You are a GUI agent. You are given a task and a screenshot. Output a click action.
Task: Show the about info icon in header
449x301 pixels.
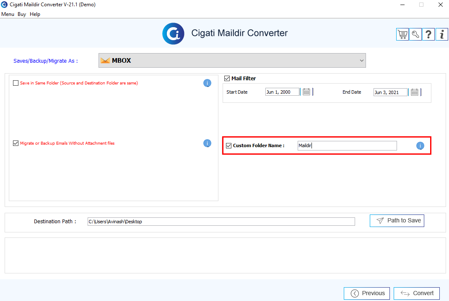442,35
